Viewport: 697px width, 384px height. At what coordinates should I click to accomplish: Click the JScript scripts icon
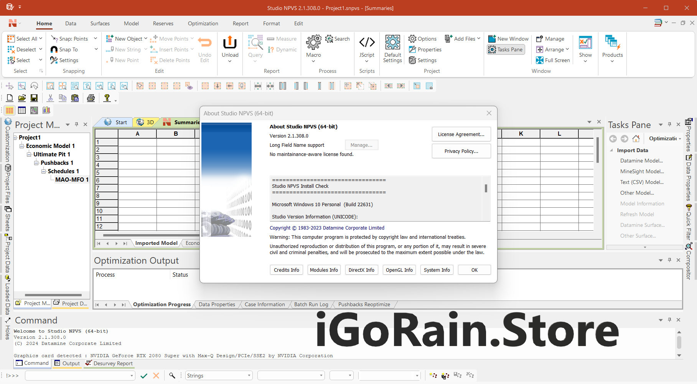367,43
